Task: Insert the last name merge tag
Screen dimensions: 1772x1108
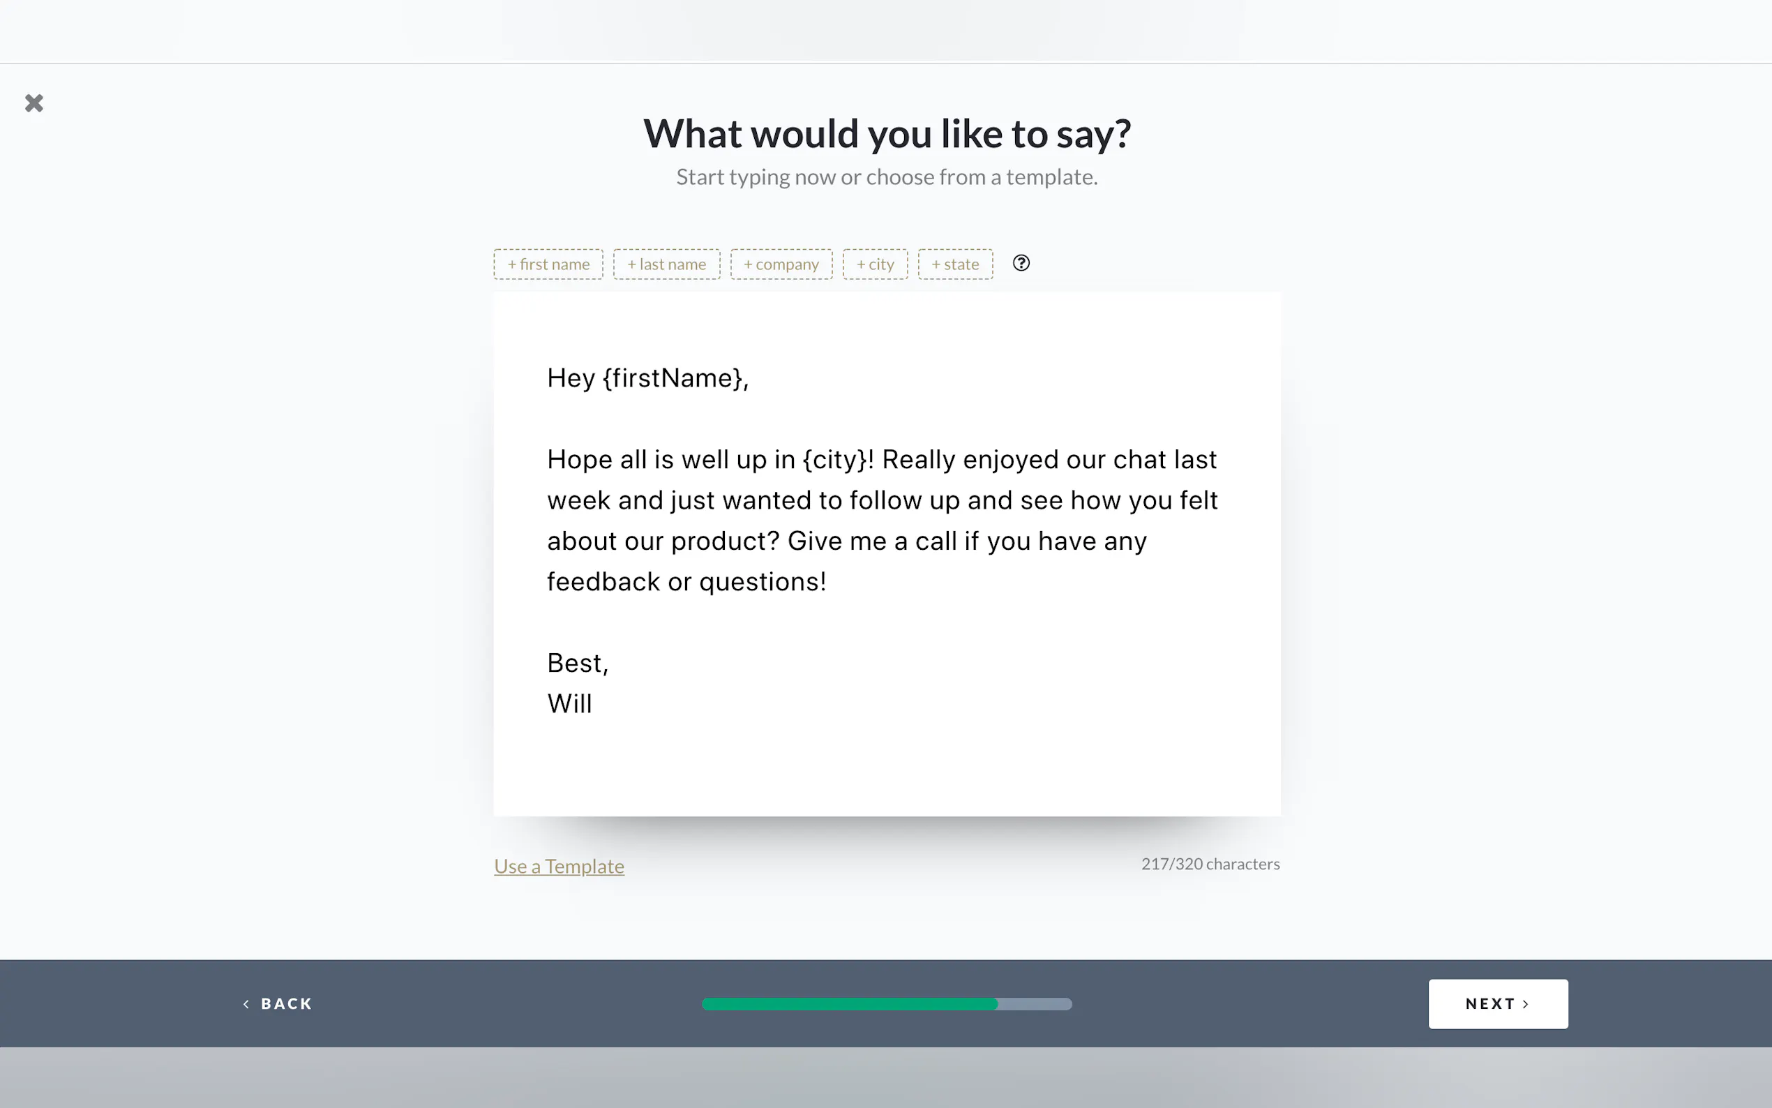Action: click(x=666, y=264)
